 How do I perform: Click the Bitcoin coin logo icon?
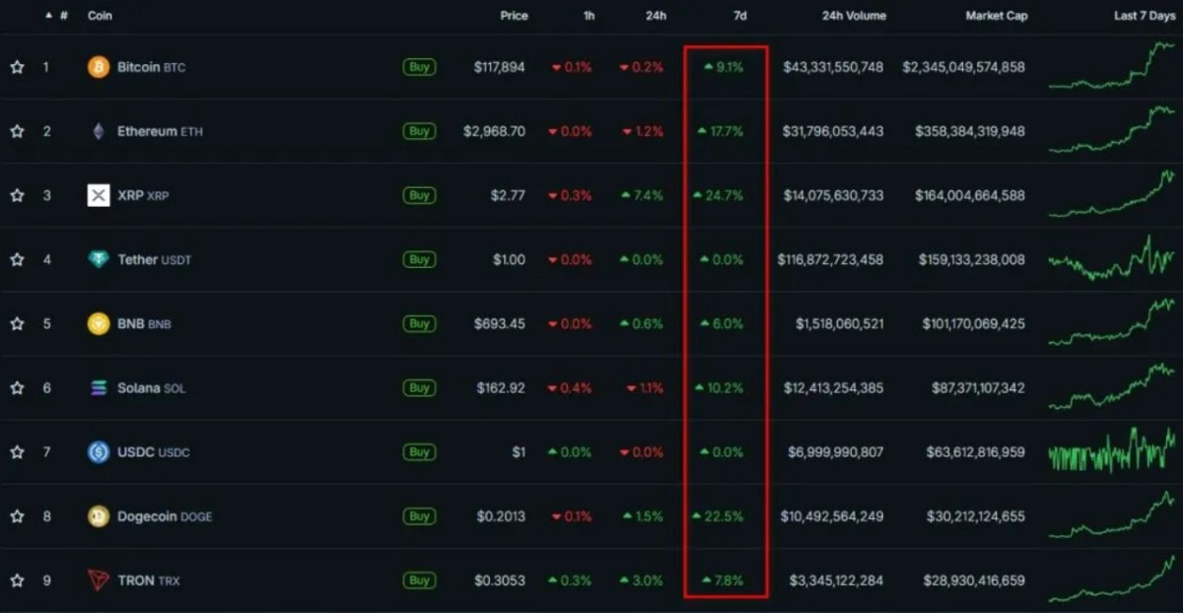click(99, 67)
